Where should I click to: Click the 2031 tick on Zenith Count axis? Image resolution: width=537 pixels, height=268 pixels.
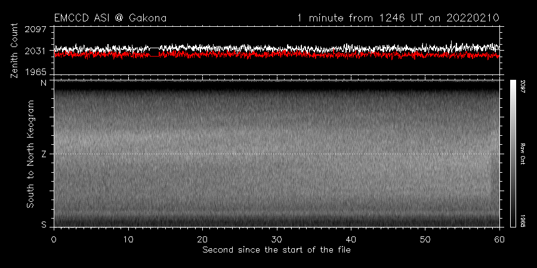36,51
